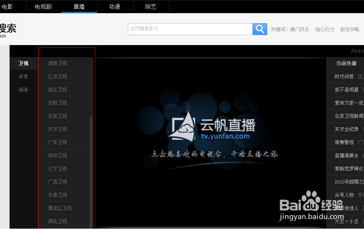The image size is (364, 229).
Task: Play 湖北卫视 channel
Action: 64,221
